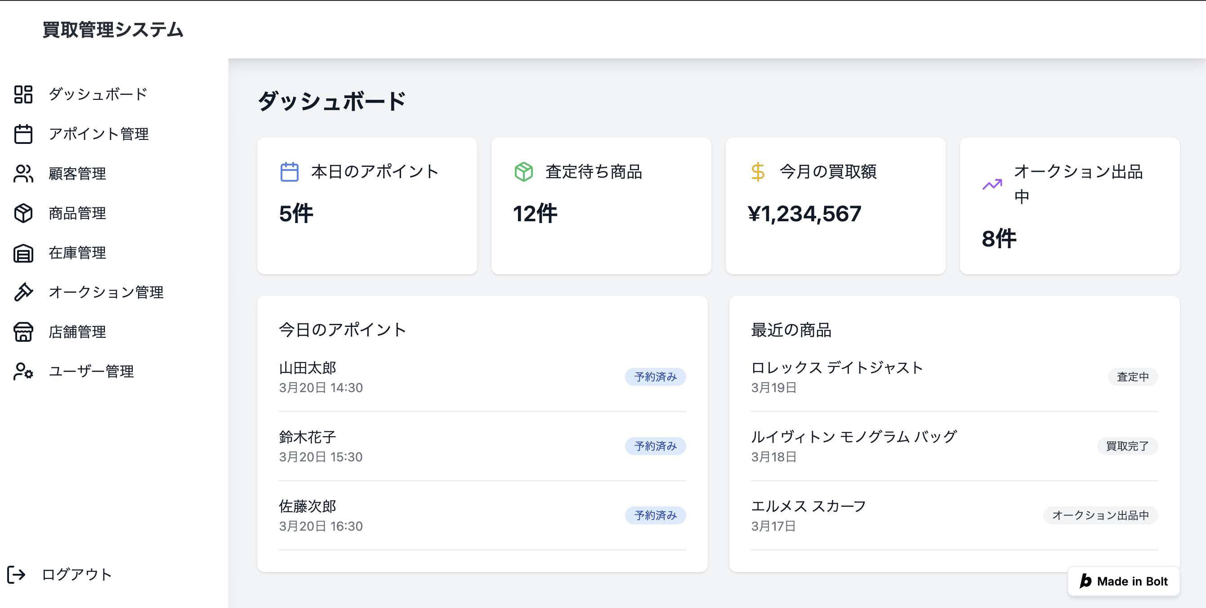The height and width of the screenshot is (608, 1206).
Task: Click product ロレックス デイトジャスト
Action: [837, 368]
